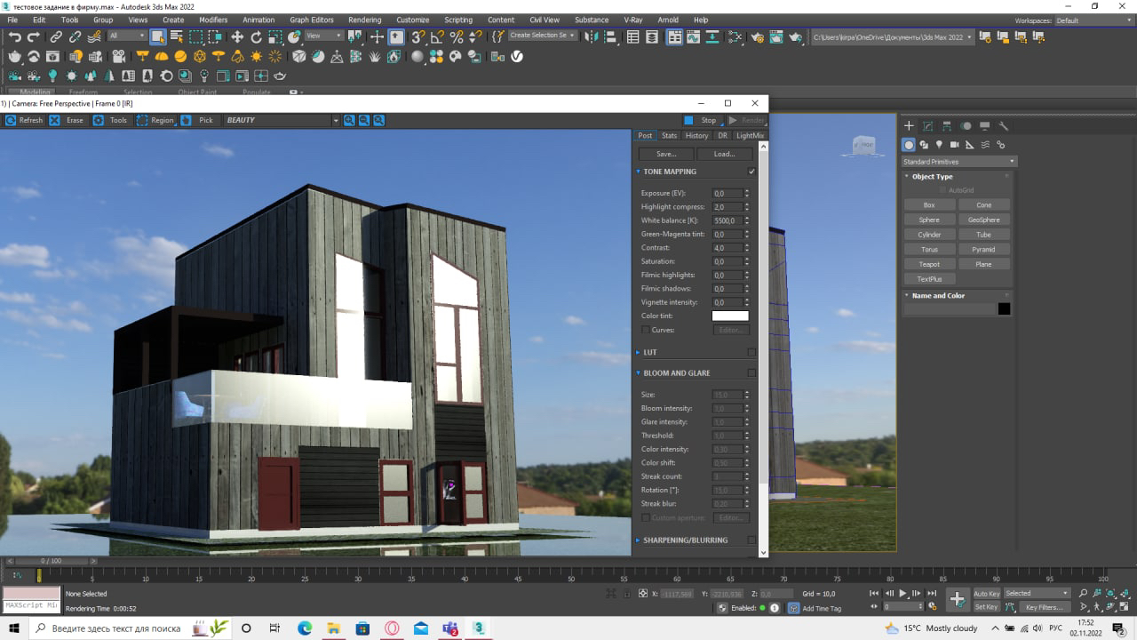Toggle the Angle Snap icon
The width and height of the screenshot is (1137, 640).
tap(437, 36)
